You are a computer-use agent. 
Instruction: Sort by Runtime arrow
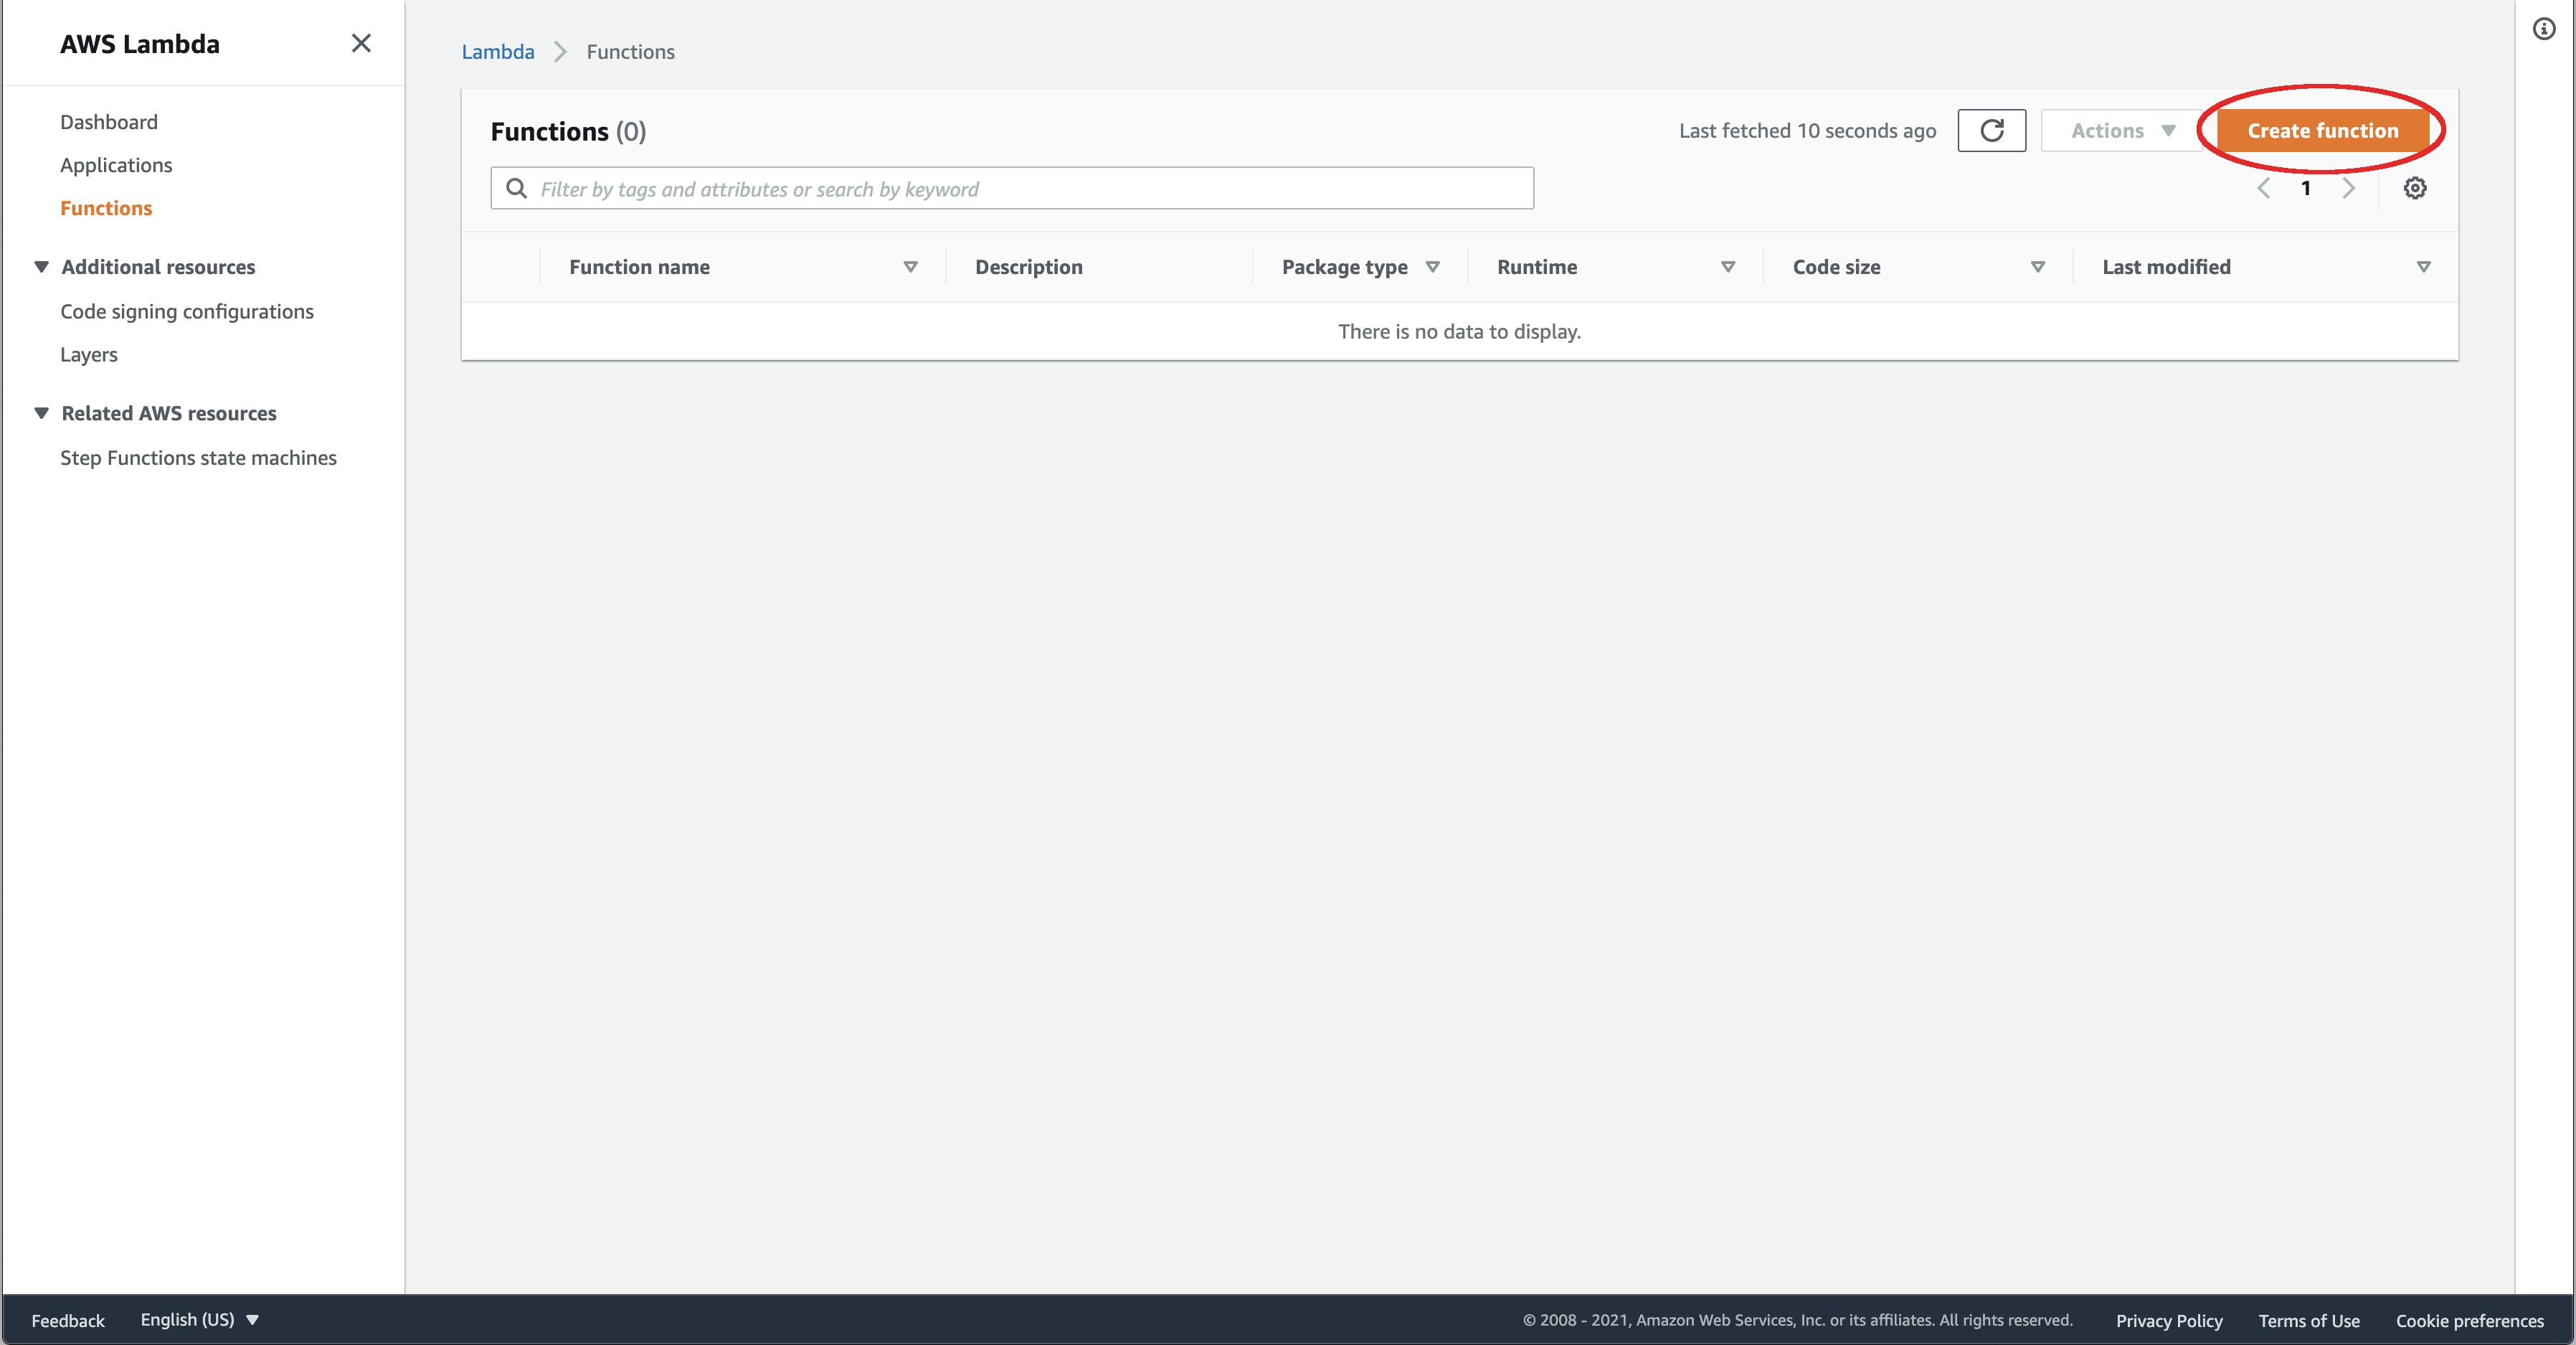pos(1727,267)
